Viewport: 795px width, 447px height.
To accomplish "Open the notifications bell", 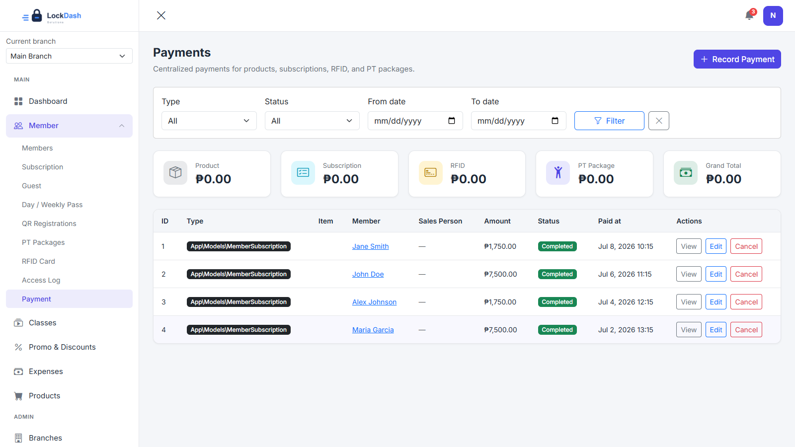I will click(x=749, y=15).
